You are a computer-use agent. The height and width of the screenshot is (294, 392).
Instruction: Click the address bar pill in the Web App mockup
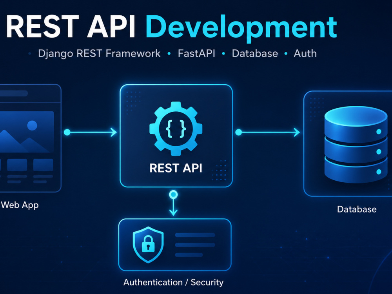tap(13, 94)
